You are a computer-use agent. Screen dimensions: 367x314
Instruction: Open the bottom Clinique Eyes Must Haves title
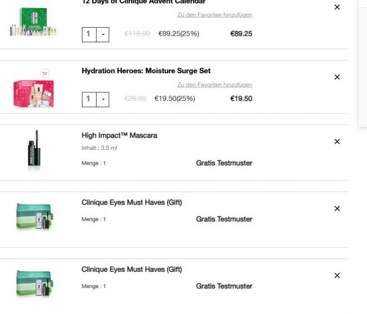tap(132, 269)
